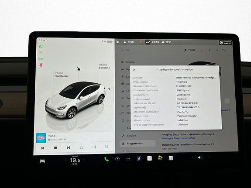Screen dimensions: 251x188
Task: Raise volume with right arrow
Action: pyautogui.click(x=209, y=157)
